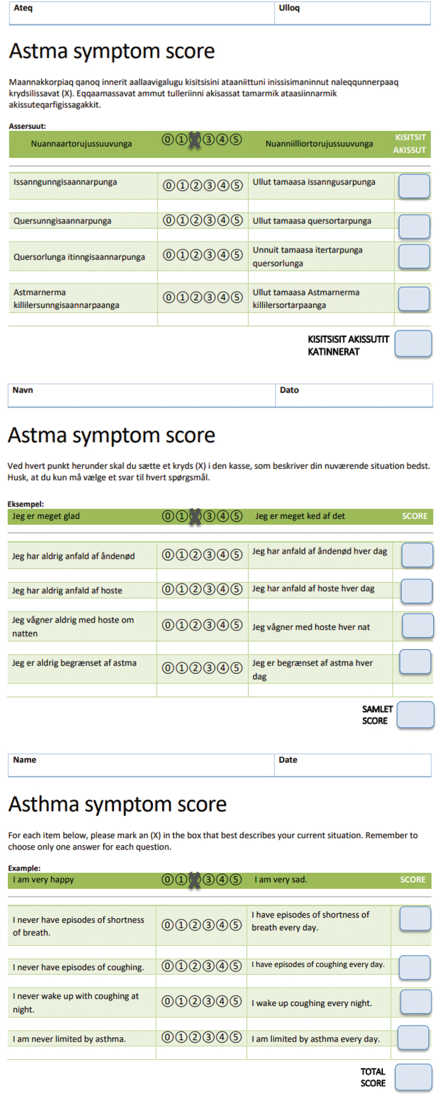Select 0 in the Issanngunngisaannarpunga row

[x=169, y=186]
